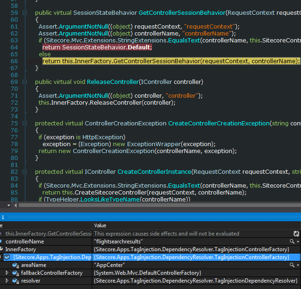
Task: Click EqualsText on line 84
Action: point(184,186)
